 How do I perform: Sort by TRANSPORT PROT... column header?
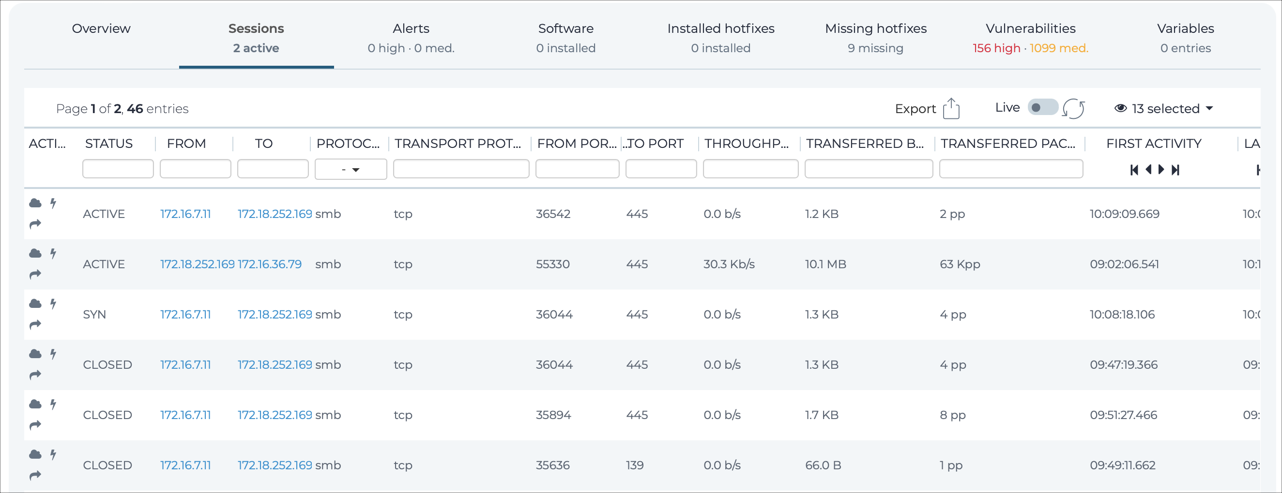458,144
